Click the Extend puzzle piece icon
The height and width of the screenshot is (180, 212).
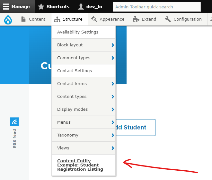click(136, 19)
